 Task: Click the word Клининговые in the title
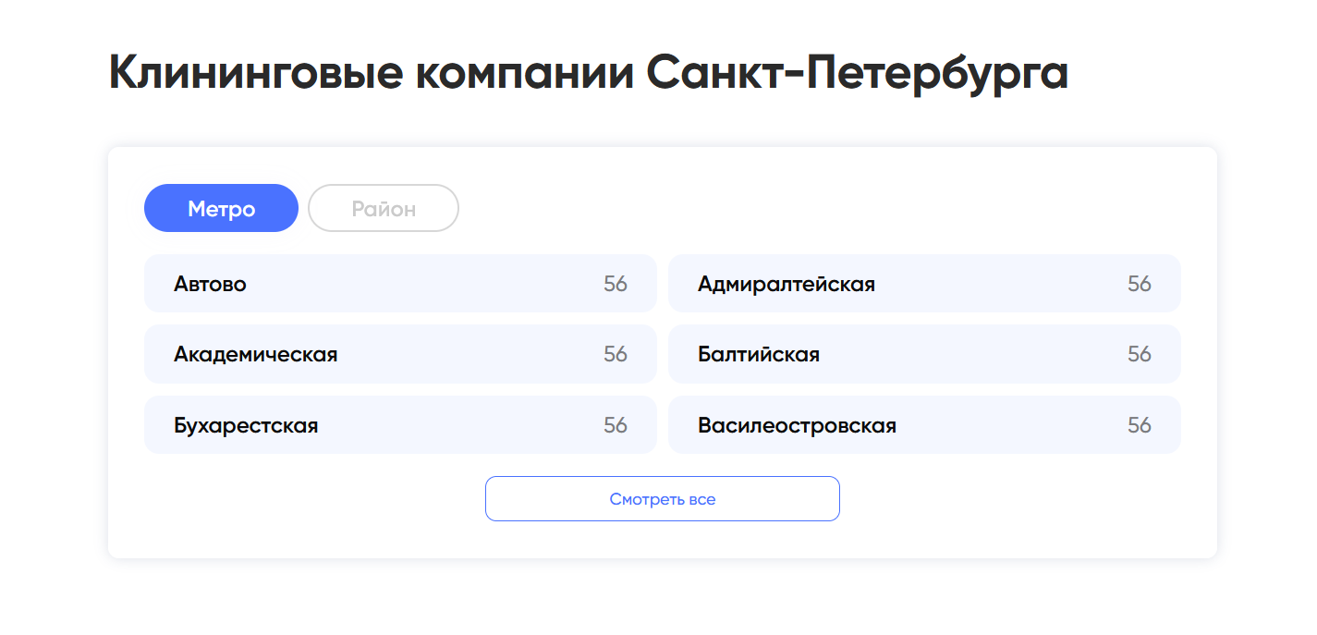[x=256, y=74]
